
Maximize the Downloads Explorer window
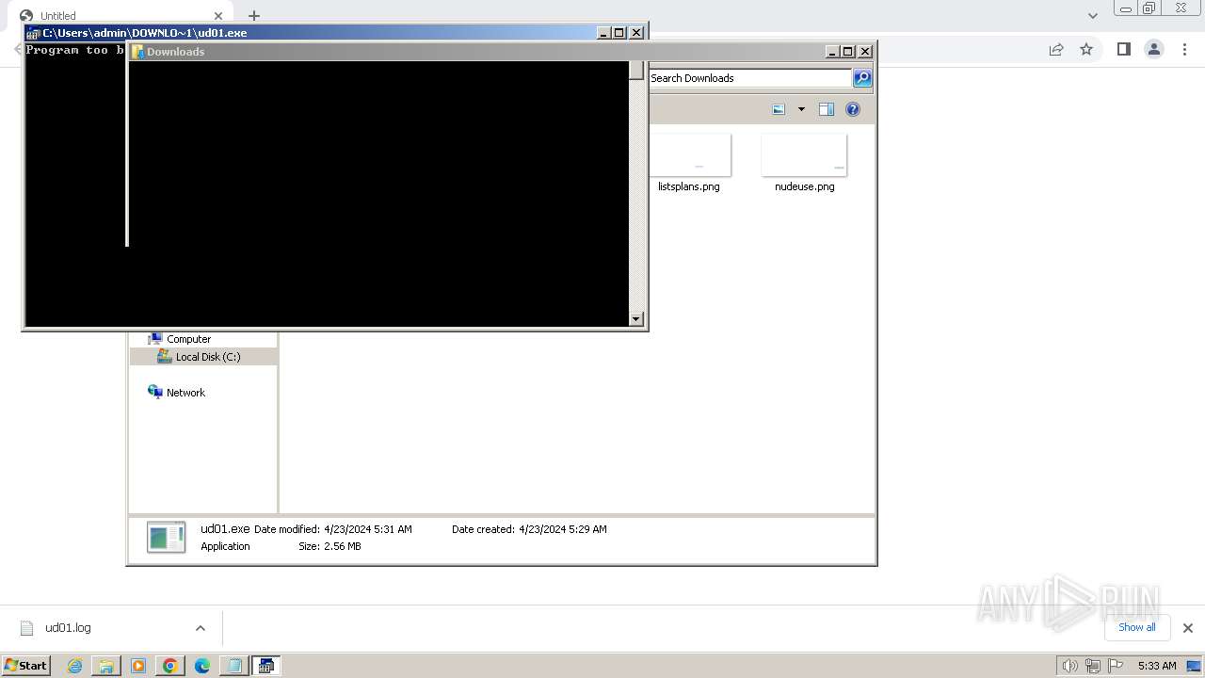coord(847,52)
